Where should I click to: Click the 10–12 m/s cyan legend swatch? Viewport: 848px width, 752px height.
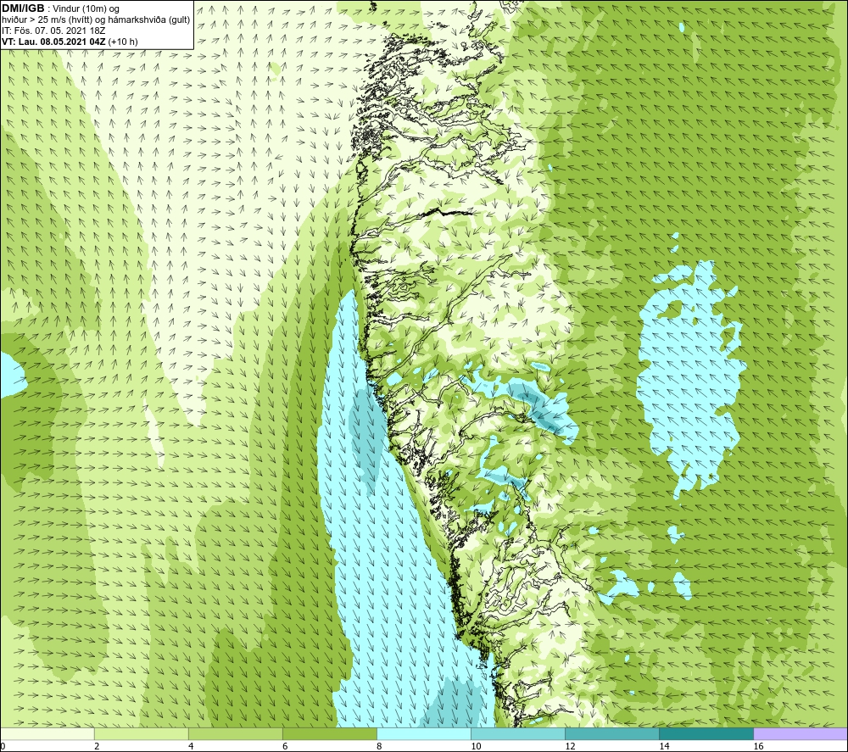[517, 733]
